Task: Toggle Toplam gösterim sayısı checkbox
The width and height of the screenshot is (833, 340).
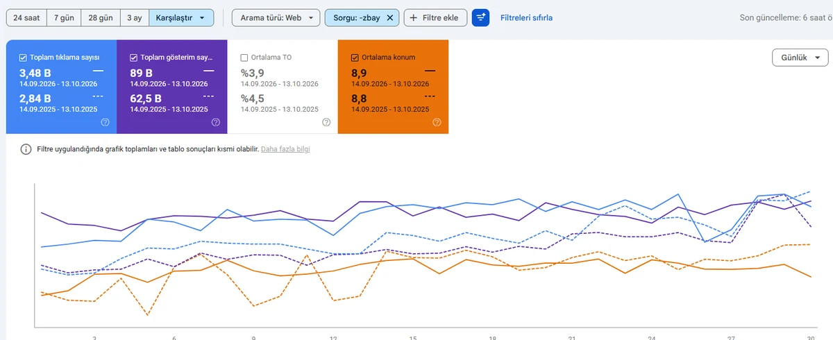Action: [x=134, y=57]
